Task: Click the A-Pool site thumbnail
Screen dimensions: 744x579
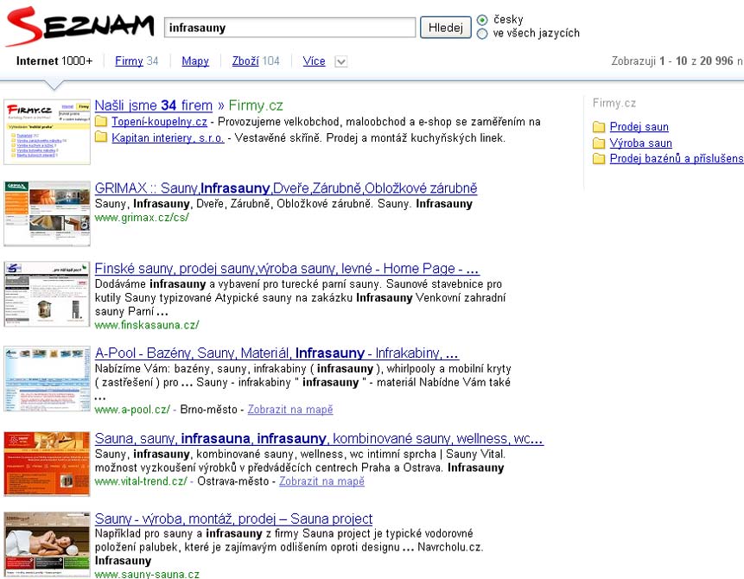Action: click(x=47, y=379)
